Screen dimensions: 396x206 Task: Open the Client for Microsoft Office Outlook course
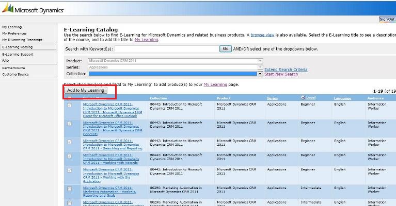(113, 110)
